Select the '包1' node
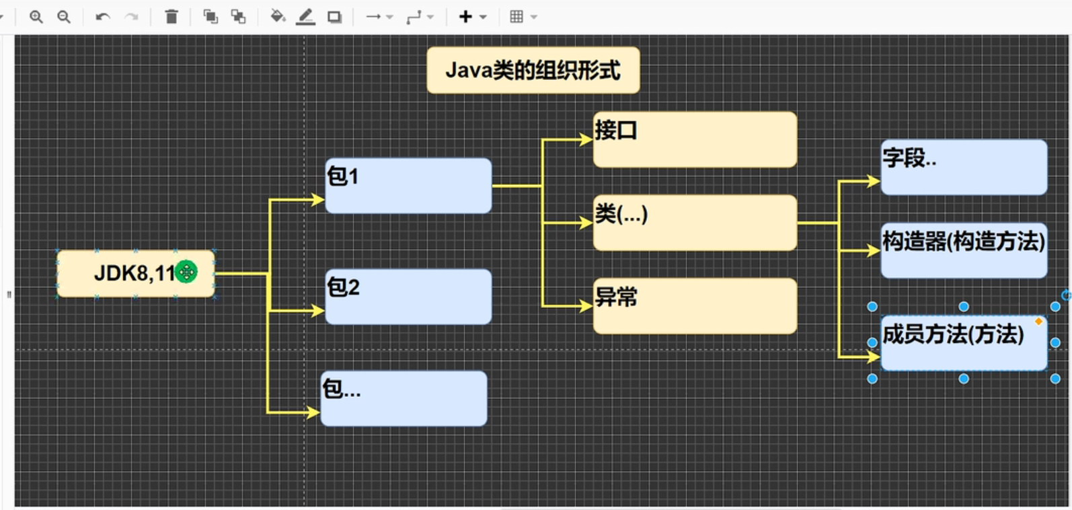 tap(408, 186)
